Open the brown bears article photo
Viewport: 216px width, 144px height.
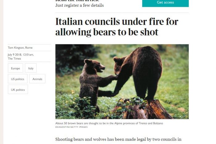point(122,81)
